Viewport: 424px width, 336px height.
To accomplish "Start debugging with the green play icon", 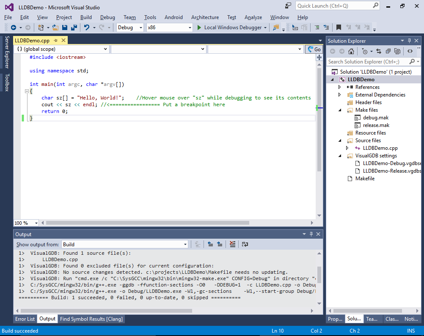I will pyautogui.click(x=199, y=28).
